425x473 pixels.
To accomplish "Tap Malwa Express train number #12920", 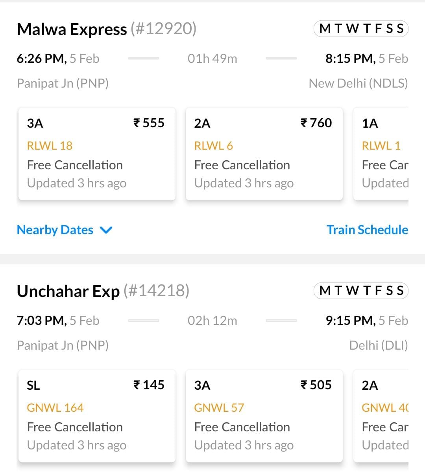I will (x=163, y=29).
